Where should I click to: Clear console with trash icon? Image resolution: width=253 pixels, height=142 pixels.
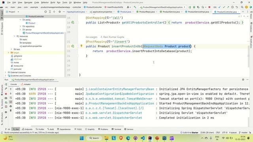point(11,110)
